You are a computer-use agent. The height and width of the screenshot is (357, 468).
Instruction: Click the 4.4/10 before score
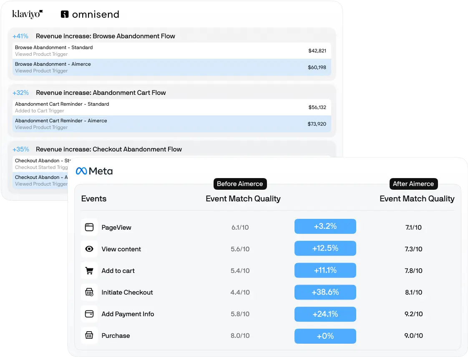tap(240, 293)
